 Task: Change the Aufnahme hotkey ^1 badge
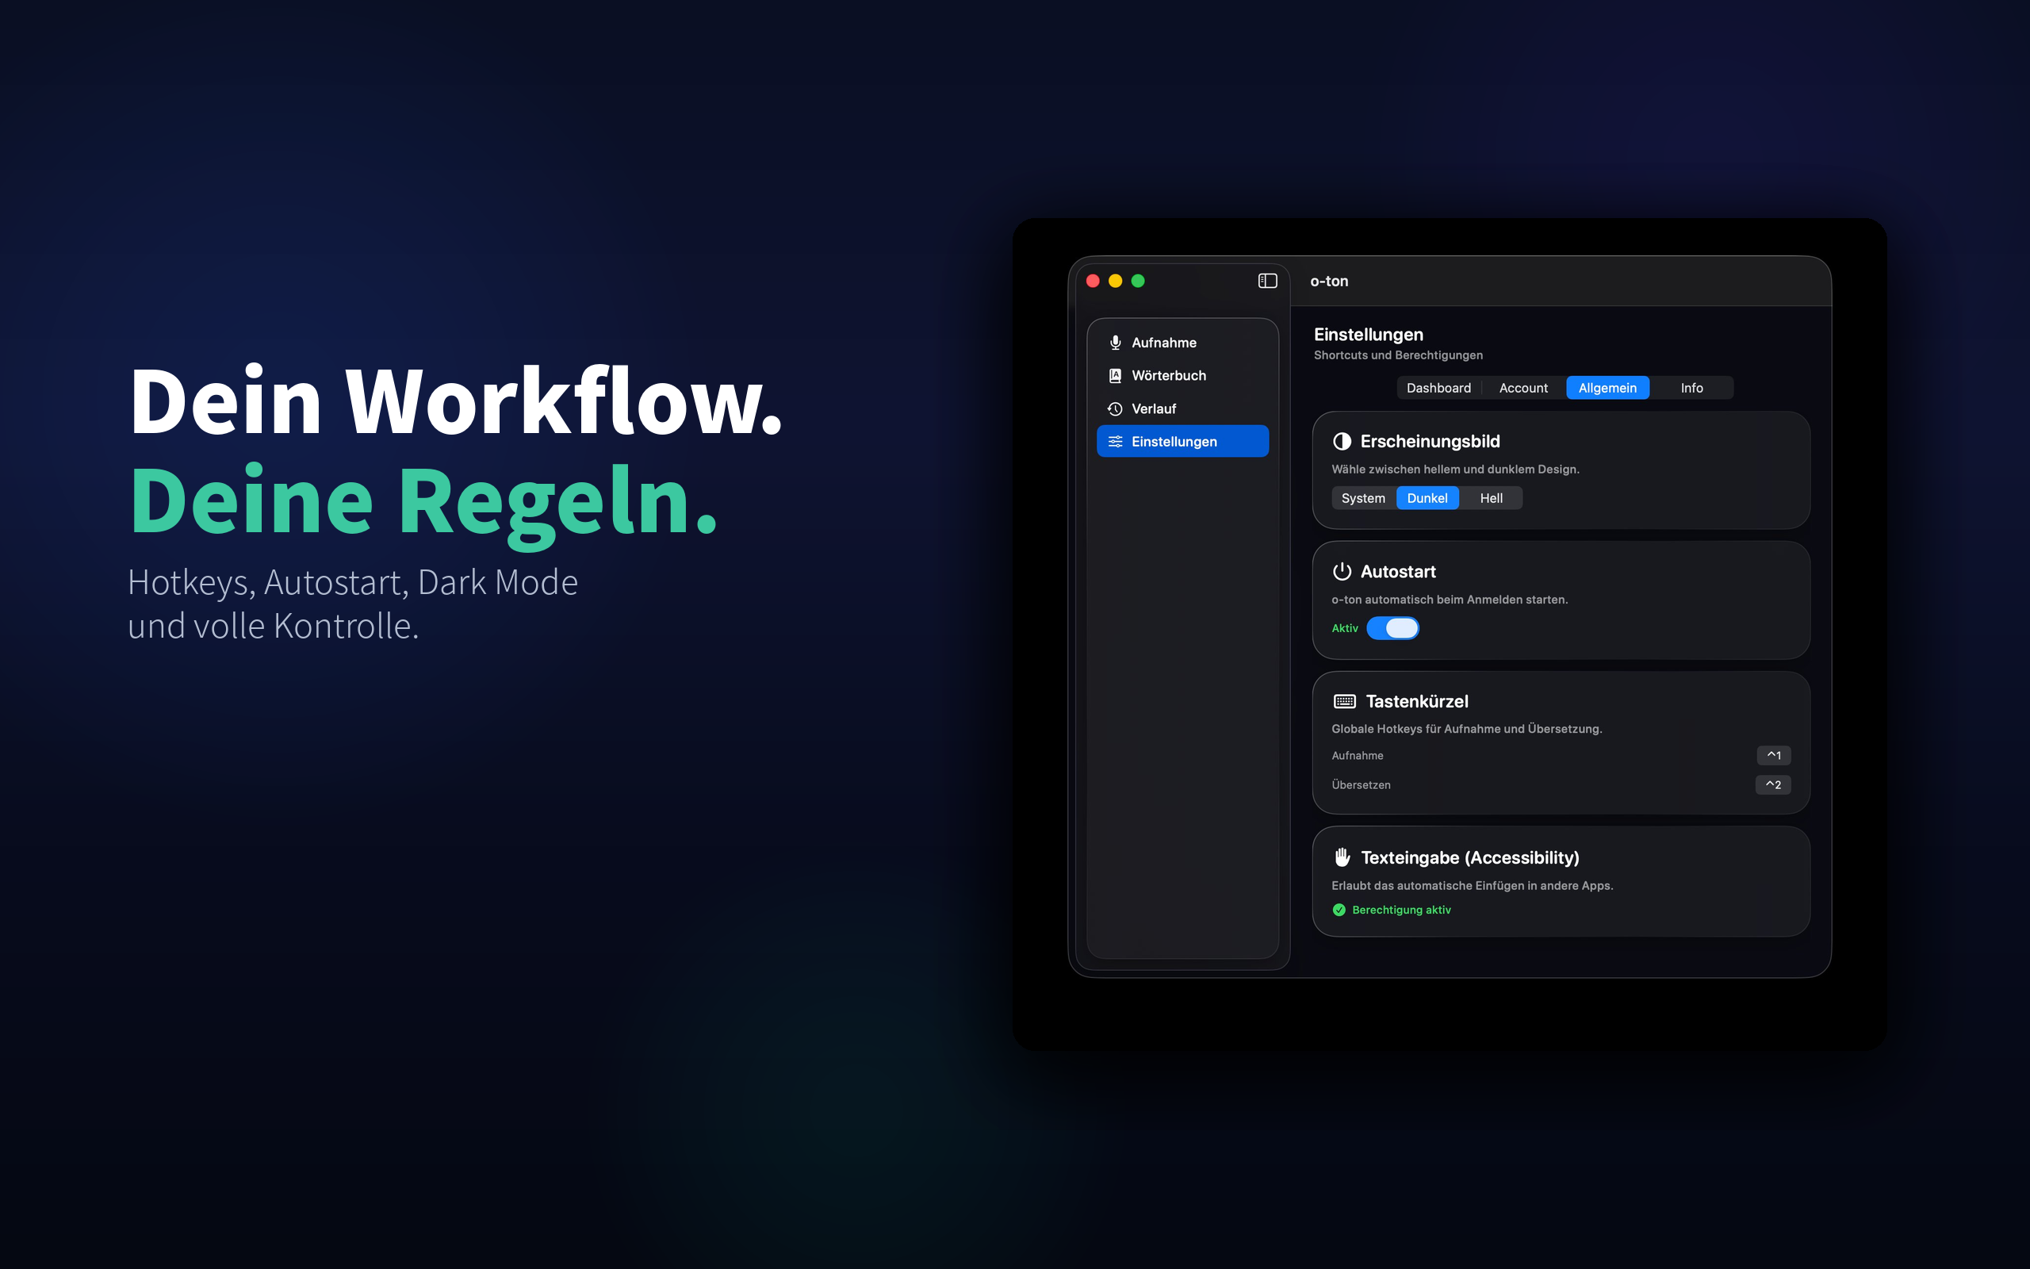pos(1773,755)
